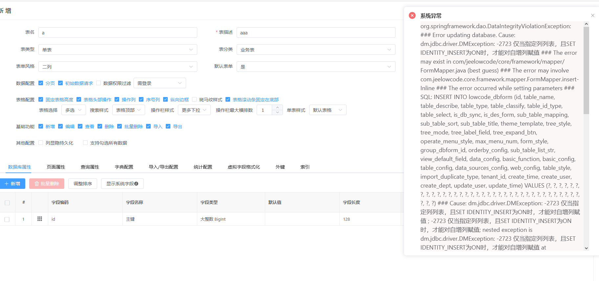Click the drag handle icon in id row
Screen dimensions: 599x281
[40, 219]
